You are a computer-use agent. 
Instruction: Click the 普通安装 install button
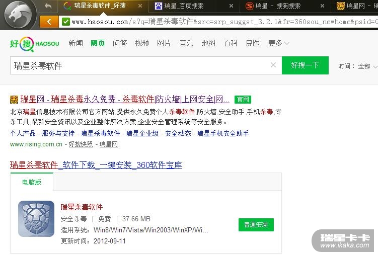[x=256, y=225]
